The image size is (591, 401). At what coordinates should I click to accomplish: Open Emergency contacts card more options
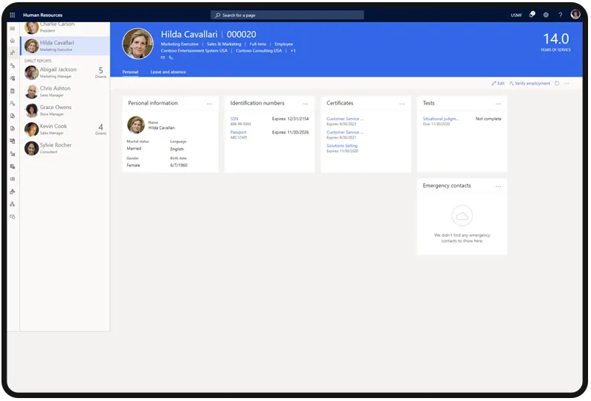498,186
